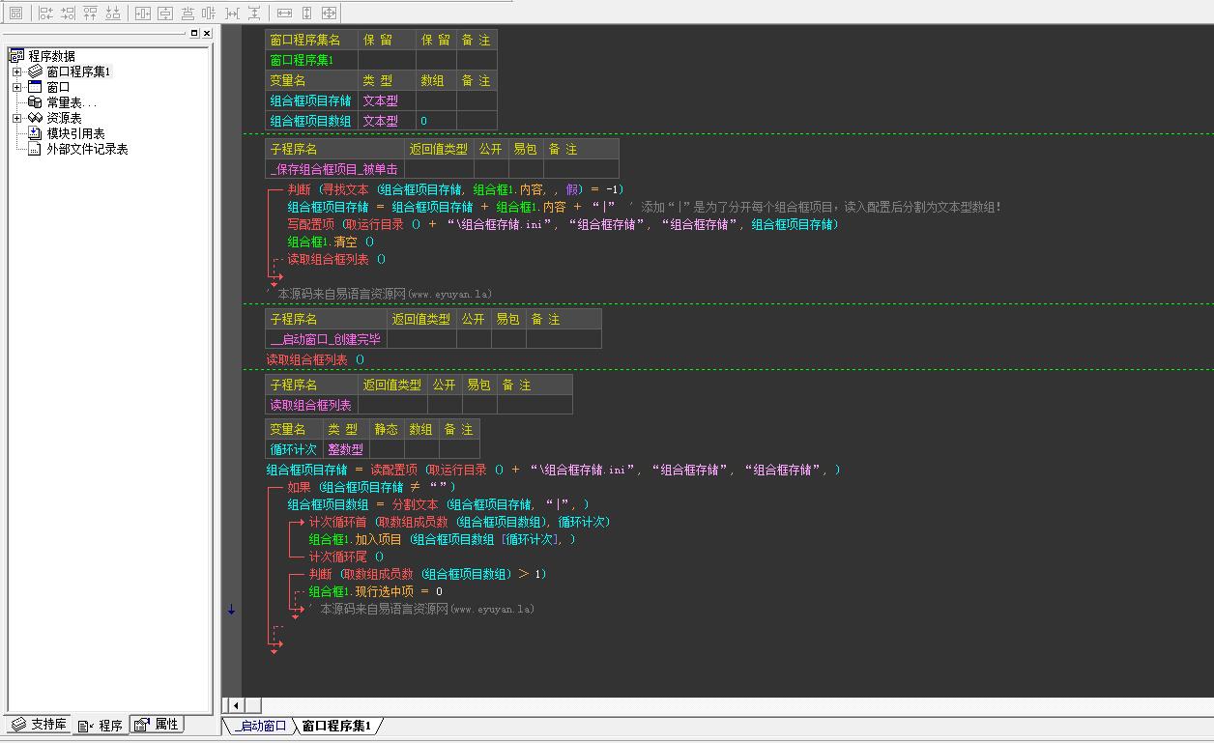Click the center vertically in window icon

tap(165, 13)
